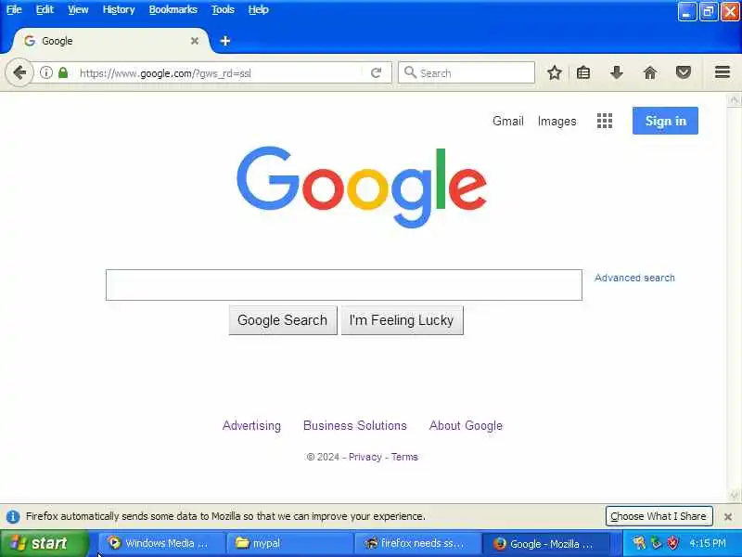
Task: Click the Google logo
Action: click(x=362, y=187)
